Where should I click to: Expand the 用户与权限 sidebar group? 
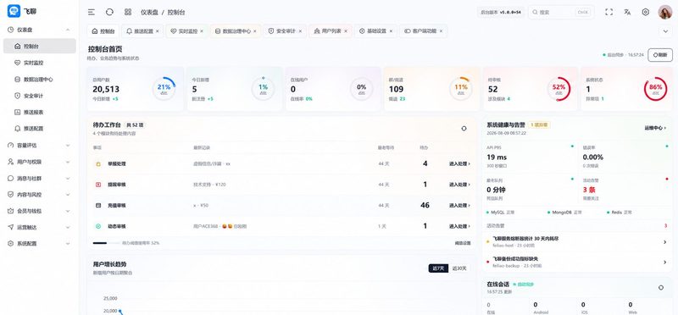39,162
